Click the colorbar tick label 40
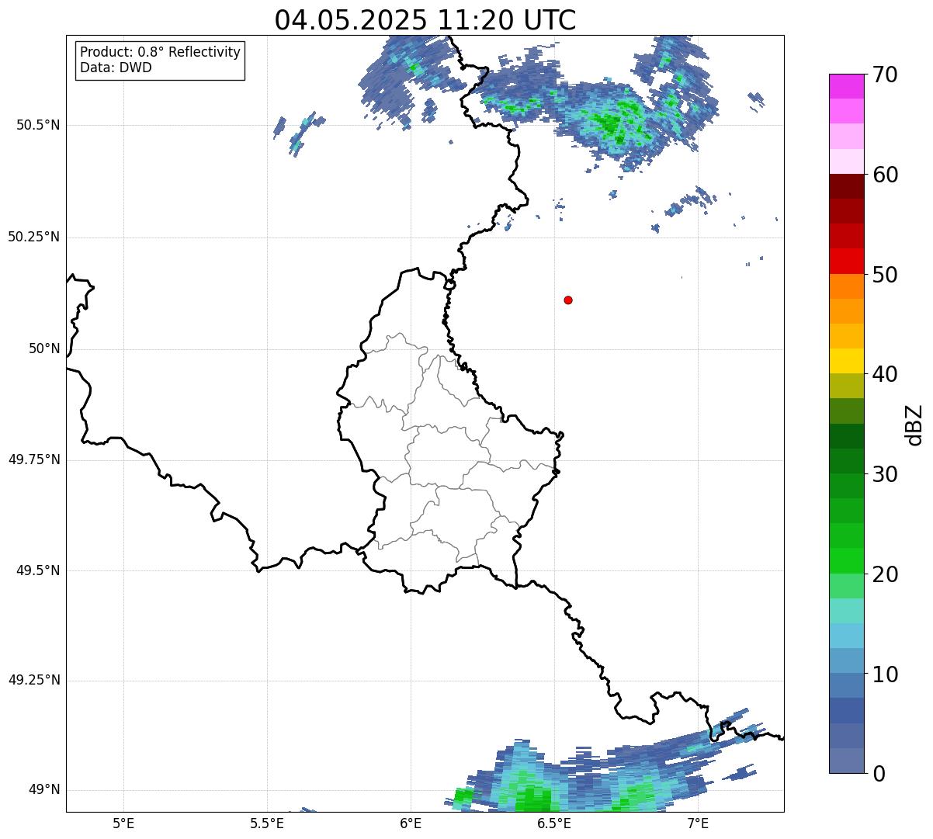 (885, 374)
